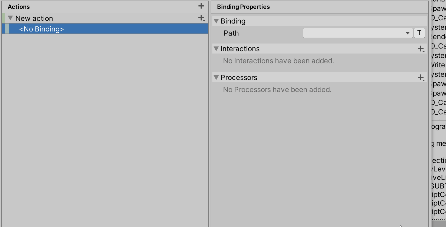Screen dimensions: 446x227
Task: Collapse the Binding section foldout triangle
Action: tap(216, 21)
